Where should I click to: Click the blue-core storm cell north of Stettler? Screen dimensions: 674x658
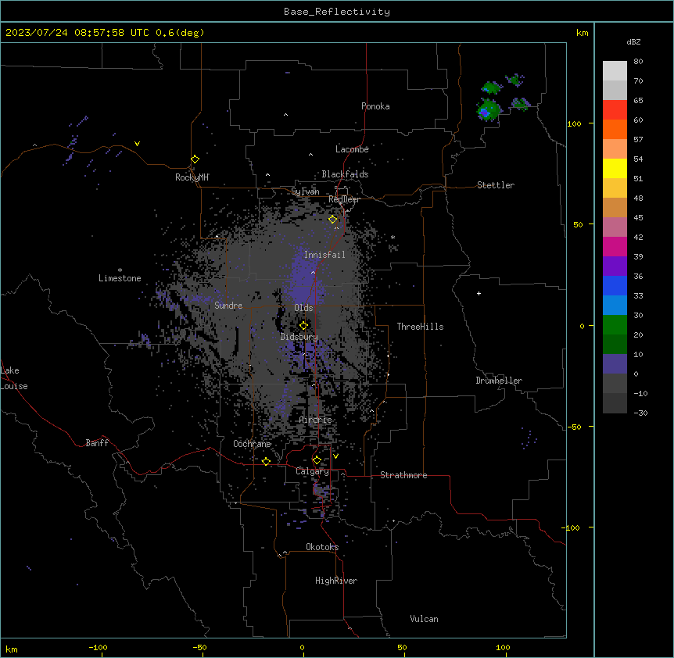pyautogui.click(x=489, y=110)
